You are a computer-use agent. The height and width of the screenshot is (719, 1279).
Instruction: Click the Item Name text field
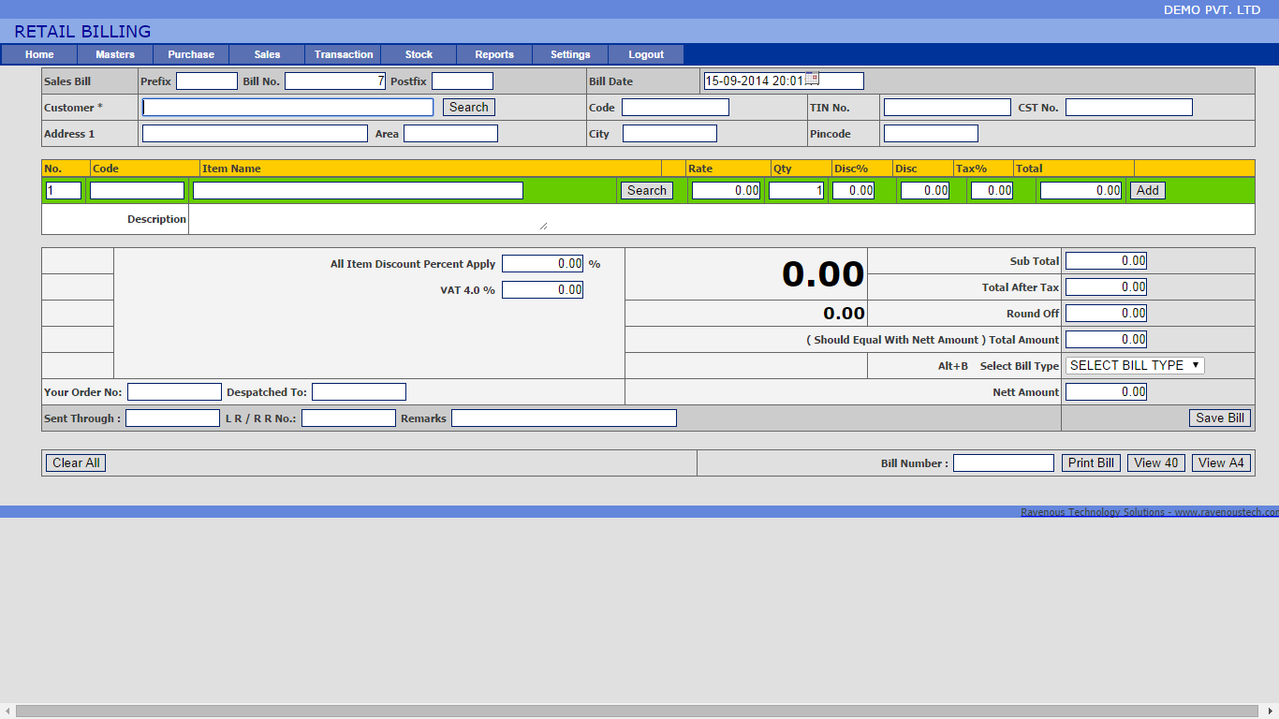pyautogui.click(x=358, y=190)
